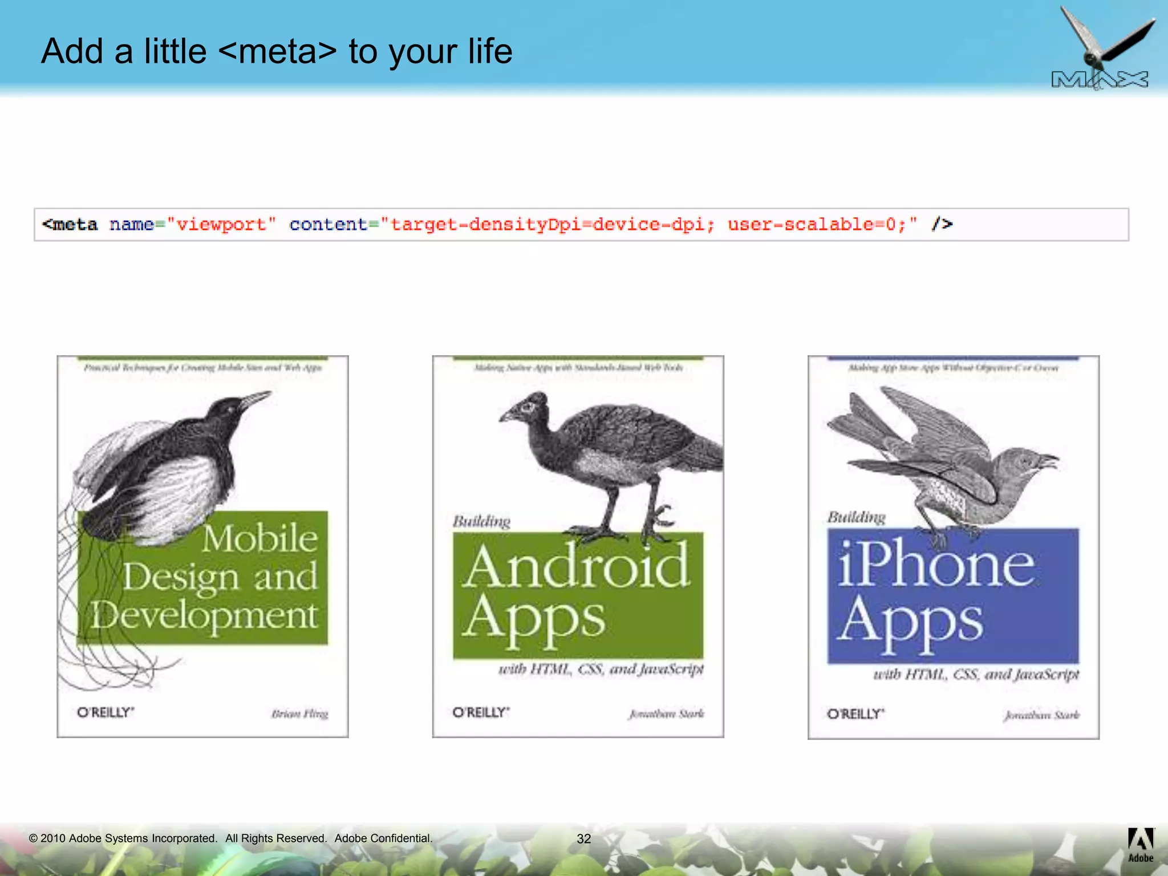Click author name on iPhone Apps cover

[x=1042, y=715]
